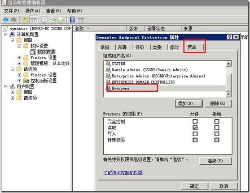Click the Up one level folder icon
The height and width of the screenshot is (193, 250).
(25, 20)
